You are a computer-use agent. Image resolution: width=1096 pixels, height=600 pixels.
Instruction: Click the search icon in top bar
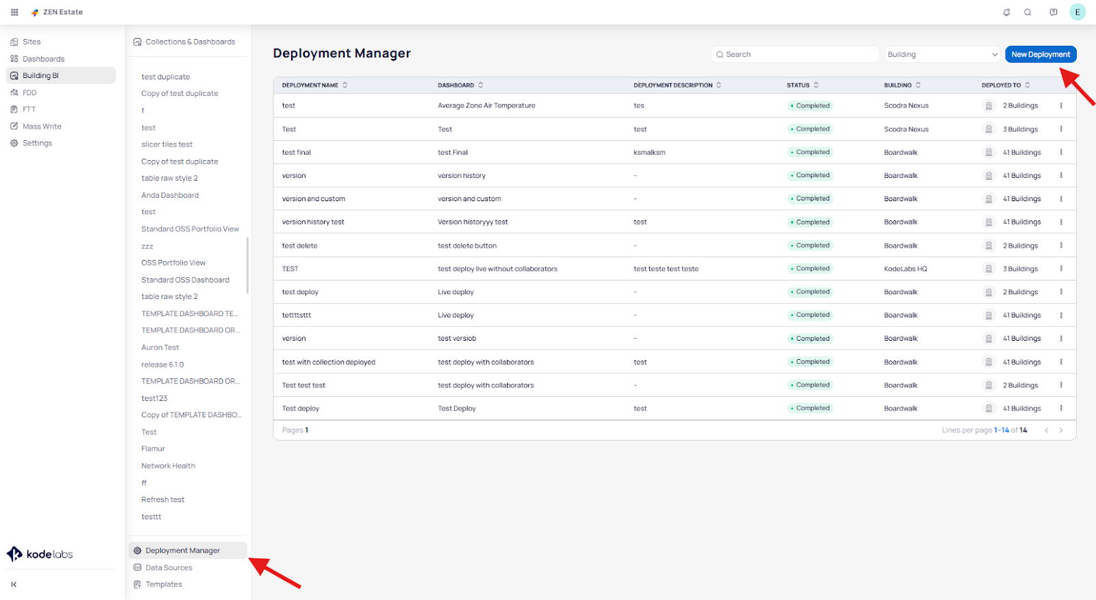tap(1027, 12)
